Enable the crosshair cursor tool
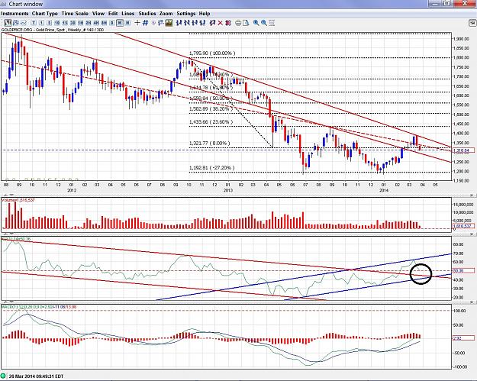Image resolution: width=477 pixels, height=381 pixels. (x=137, y=23)
